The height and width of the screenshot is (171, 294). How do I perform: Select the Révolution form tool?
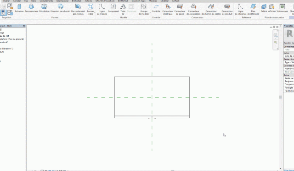pyautogui.click(x=44, y=8)
